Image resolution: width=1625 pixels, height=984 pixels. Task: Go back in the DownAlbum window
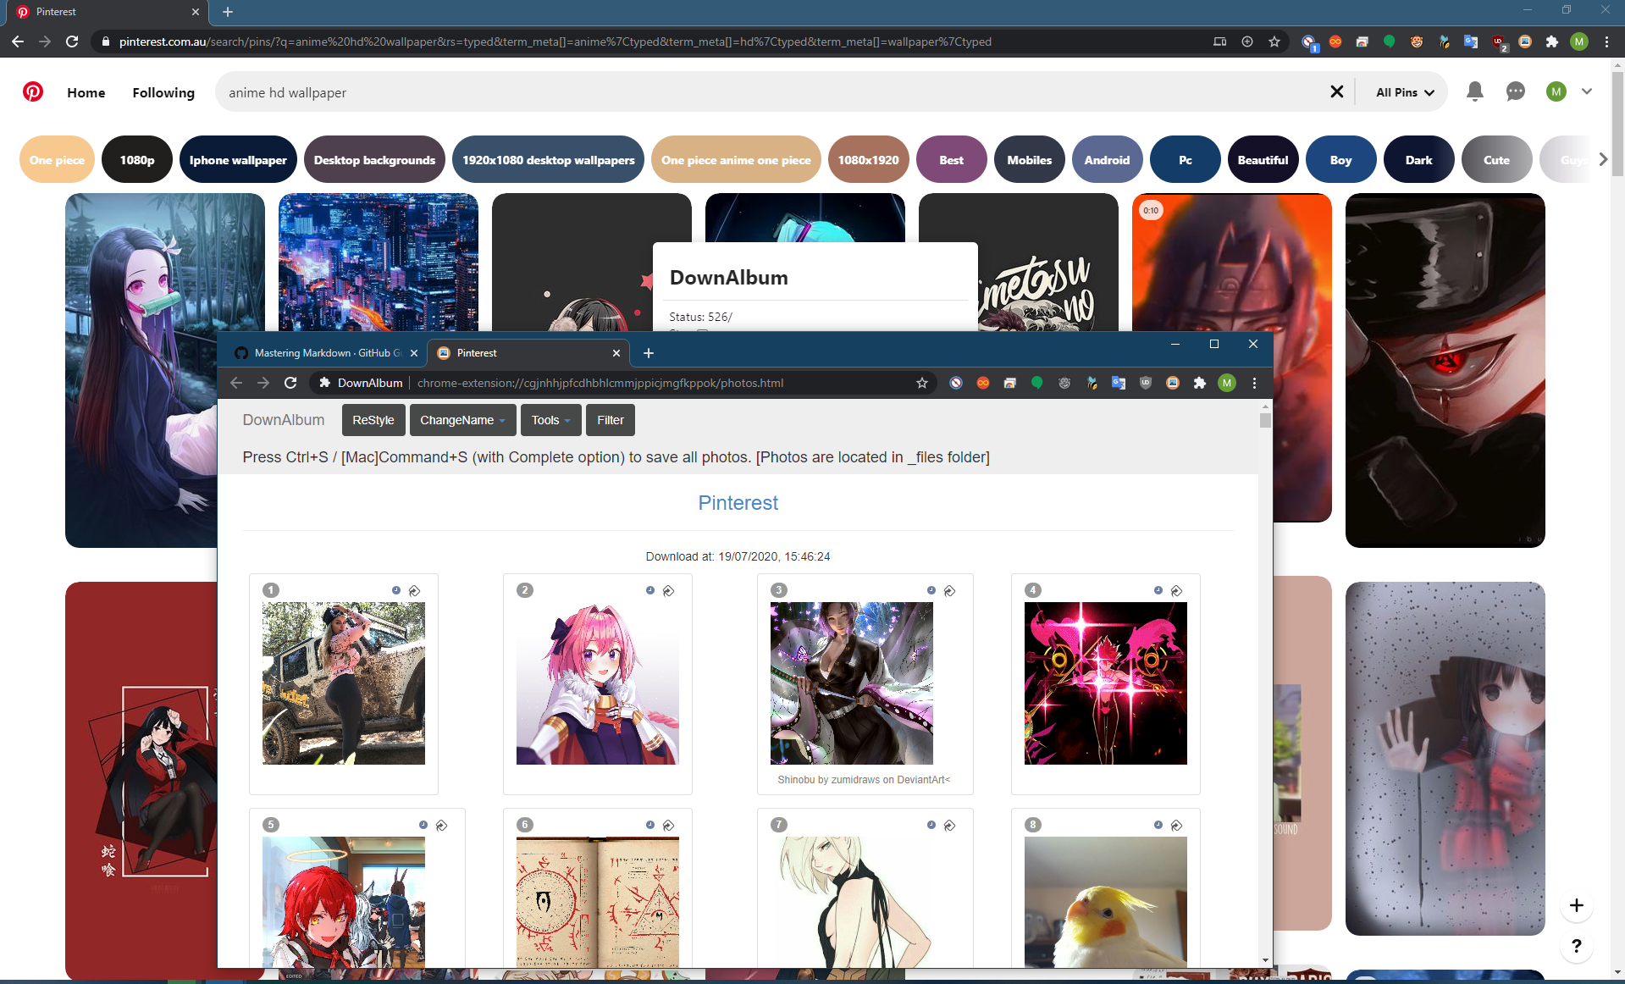(236, 383)
